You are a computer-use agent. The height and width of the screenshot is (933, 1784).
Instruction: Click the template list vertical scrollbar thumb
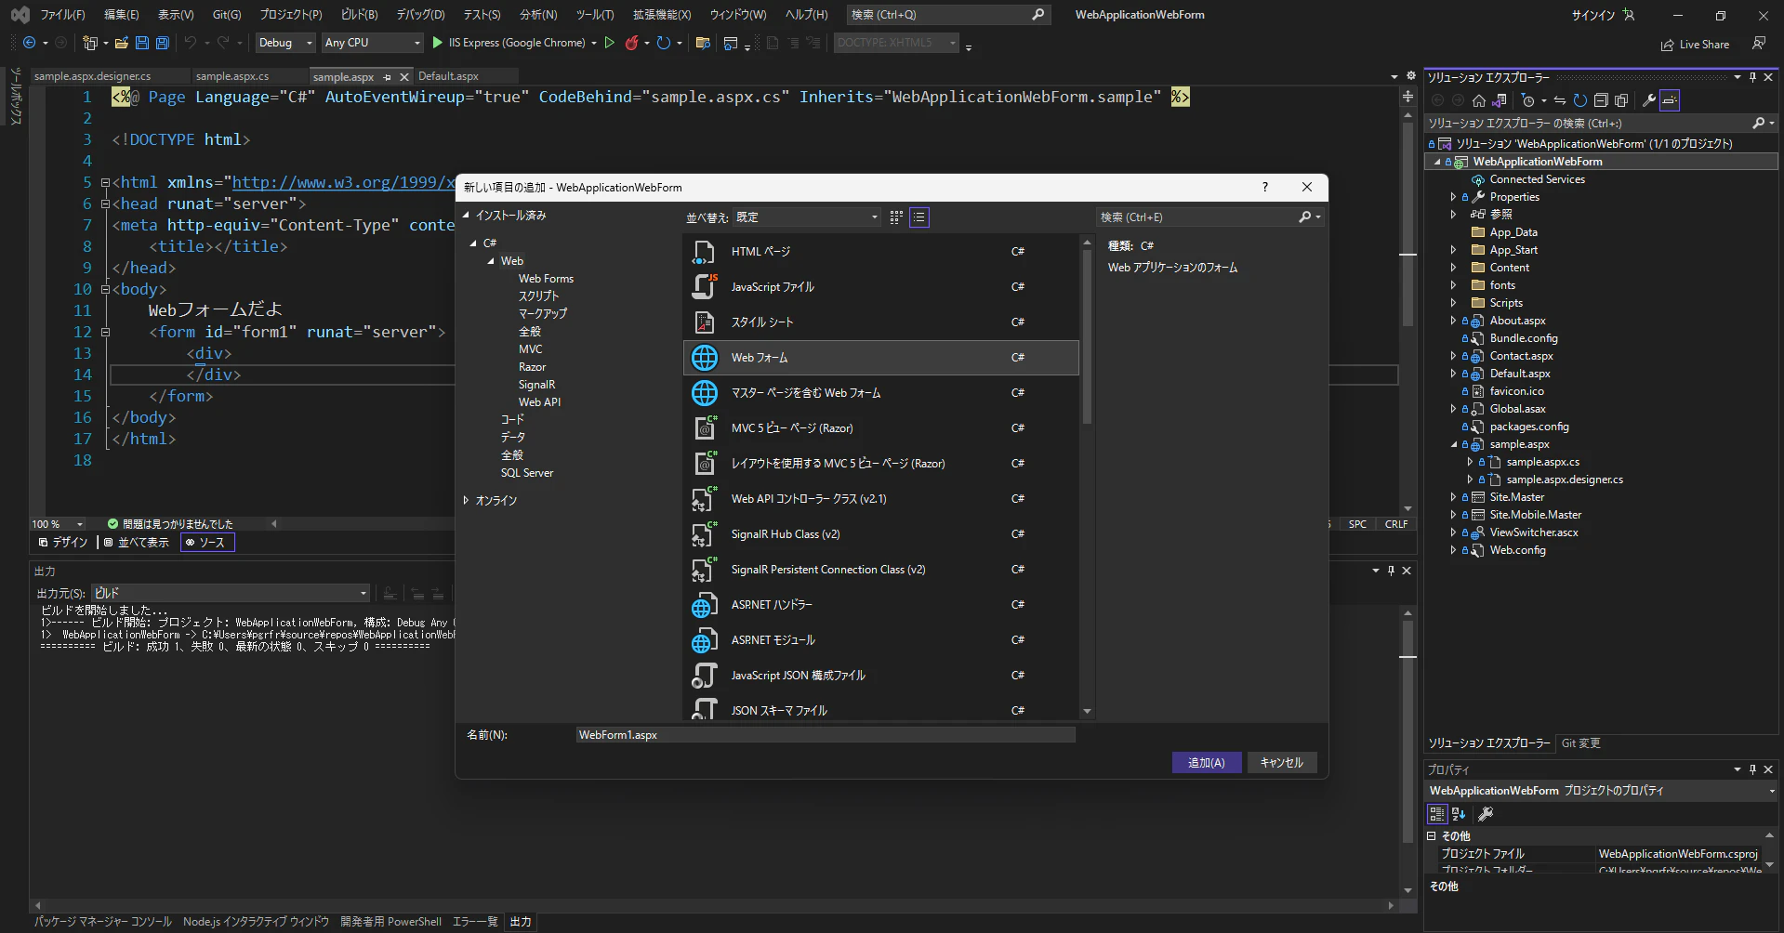coord(1087,336)
